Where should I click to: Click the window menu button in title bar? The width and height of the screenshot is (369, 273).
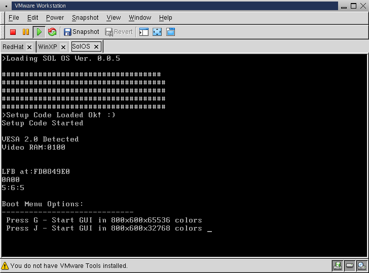[x=6, y=6]
